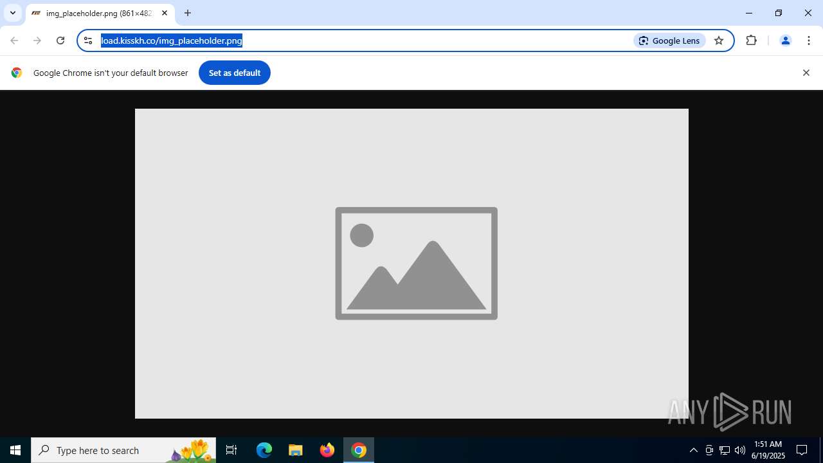Reload the current page
The width and height of the screenshot is (823, 463).
pyautogui.click(x=60, y=41)
